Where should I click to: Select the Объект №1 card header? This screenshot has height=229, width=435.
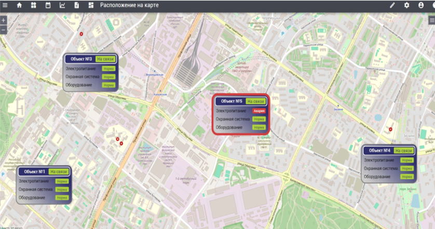[x=44, y=171]
